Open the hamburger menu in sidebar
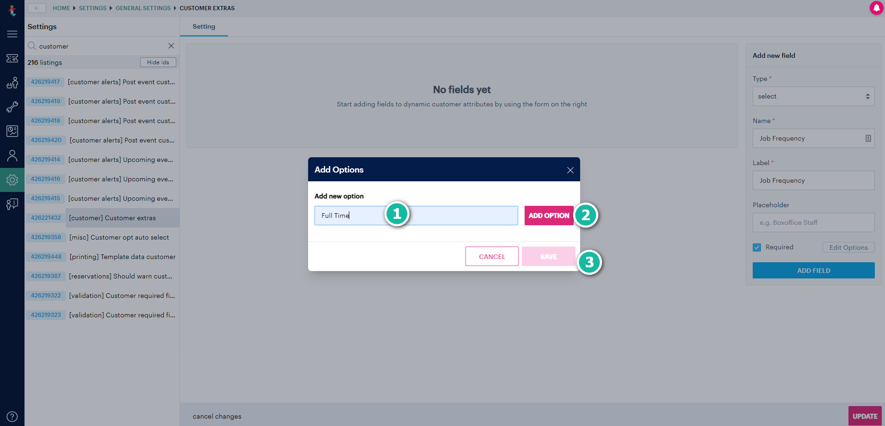 point(12,34)
